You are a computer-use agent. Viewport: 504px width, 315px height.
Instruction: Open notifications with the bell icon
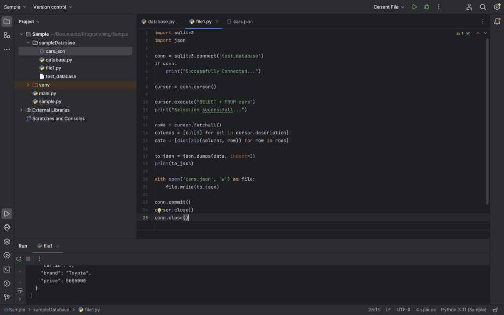pos(497,22)
